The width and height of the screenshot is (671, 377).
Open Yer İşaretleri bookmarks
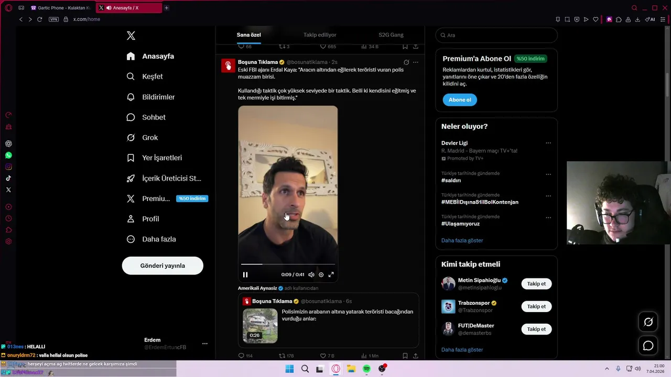point(155,158)
